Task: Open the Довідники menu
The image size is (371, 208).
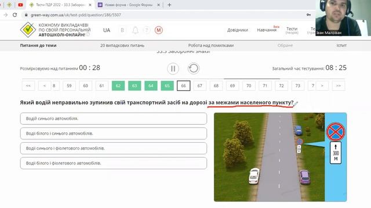Action: tap(238, 30)
